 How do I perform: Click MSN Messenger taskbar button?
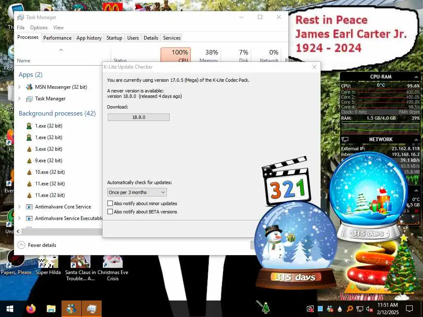[71, 309]
